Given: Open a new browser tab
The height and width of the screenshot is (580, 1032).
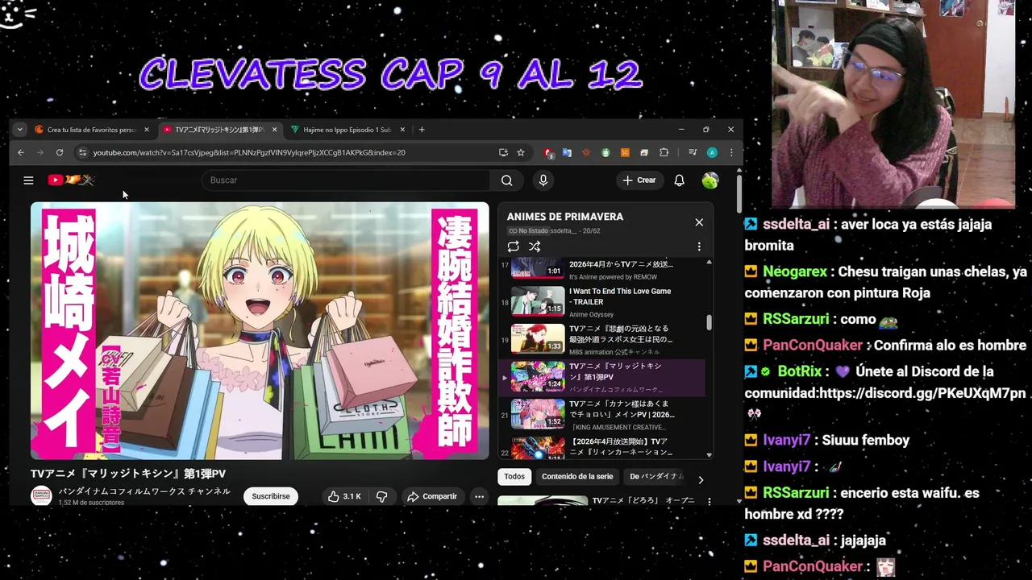Looking at the screenshot, I should 422,130.
